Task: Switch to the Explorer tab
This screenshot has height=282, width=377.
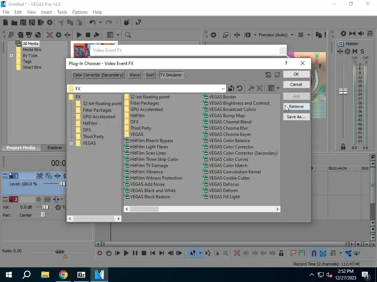Action: [55, 148]
